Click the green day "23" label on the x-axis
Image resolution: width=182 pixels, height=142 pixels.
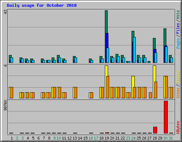128,138
